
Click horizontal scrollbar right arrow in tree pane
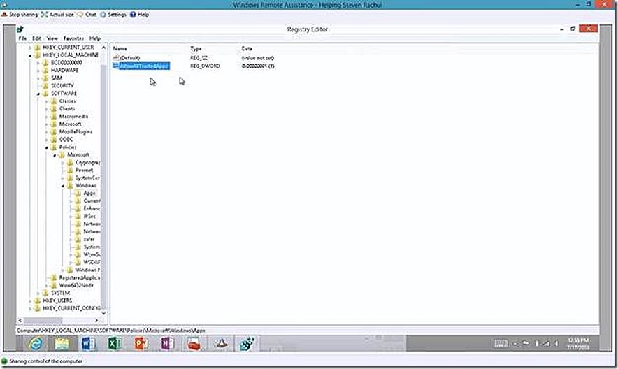point(96,320)
